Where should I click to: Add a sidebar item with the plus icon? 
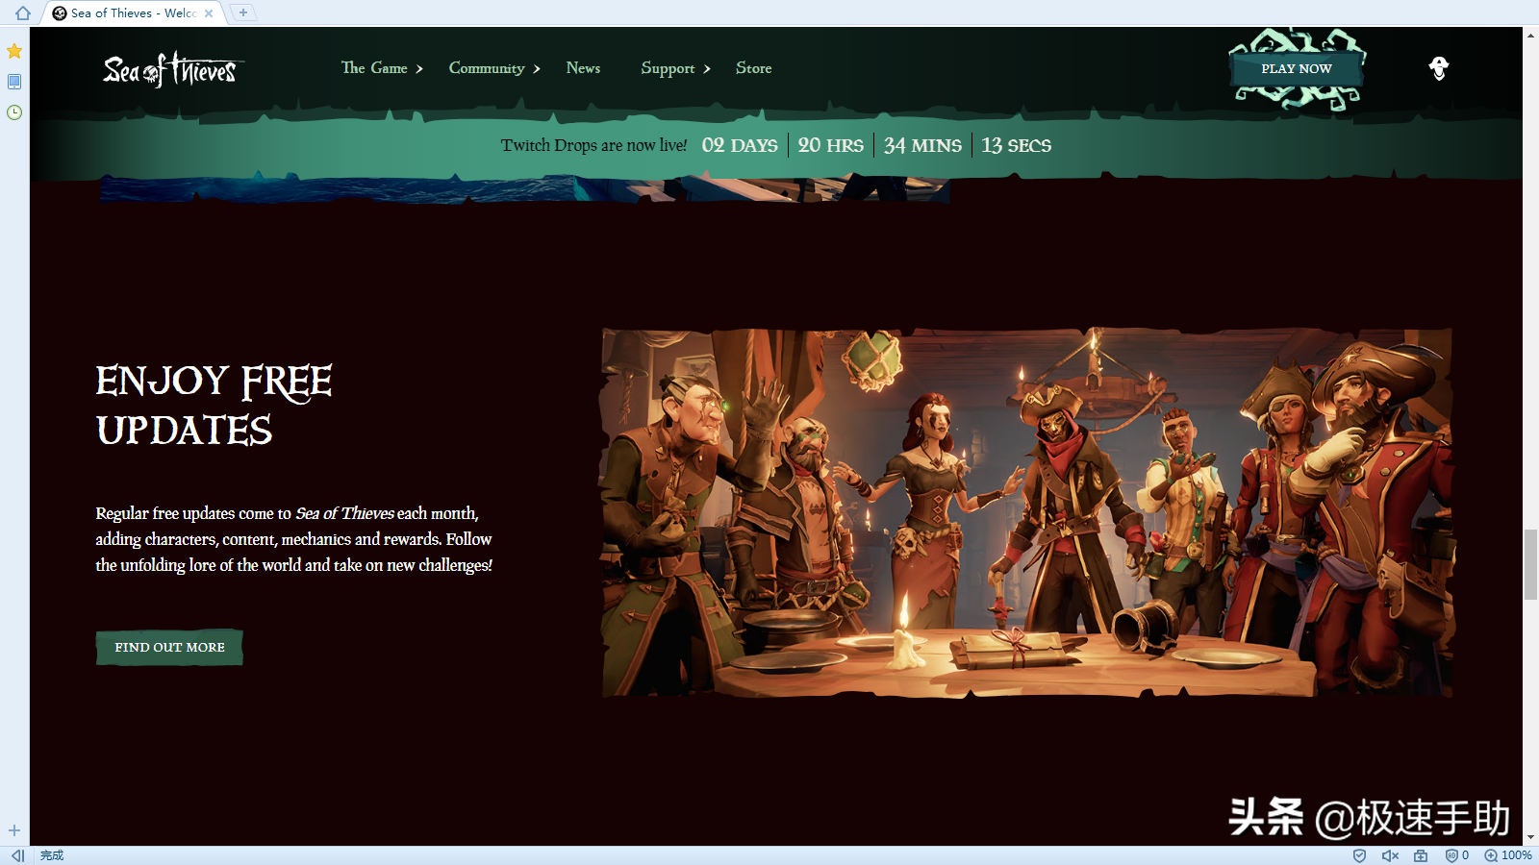14,830
